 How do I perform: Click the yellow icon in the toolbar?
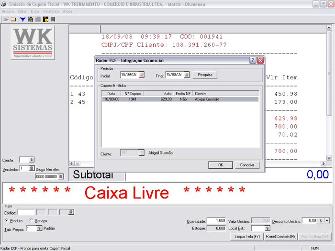(x=45, y=19)
